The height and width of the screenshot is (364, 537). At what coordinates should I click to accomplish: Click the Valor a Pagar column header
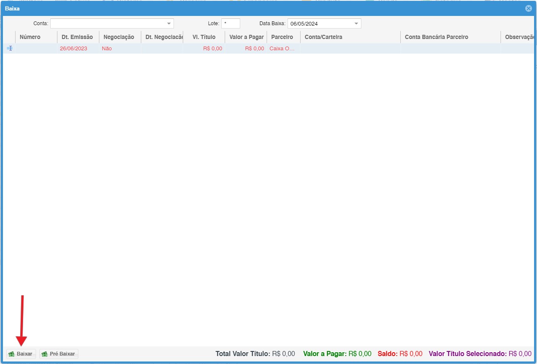tap(246, 37)
